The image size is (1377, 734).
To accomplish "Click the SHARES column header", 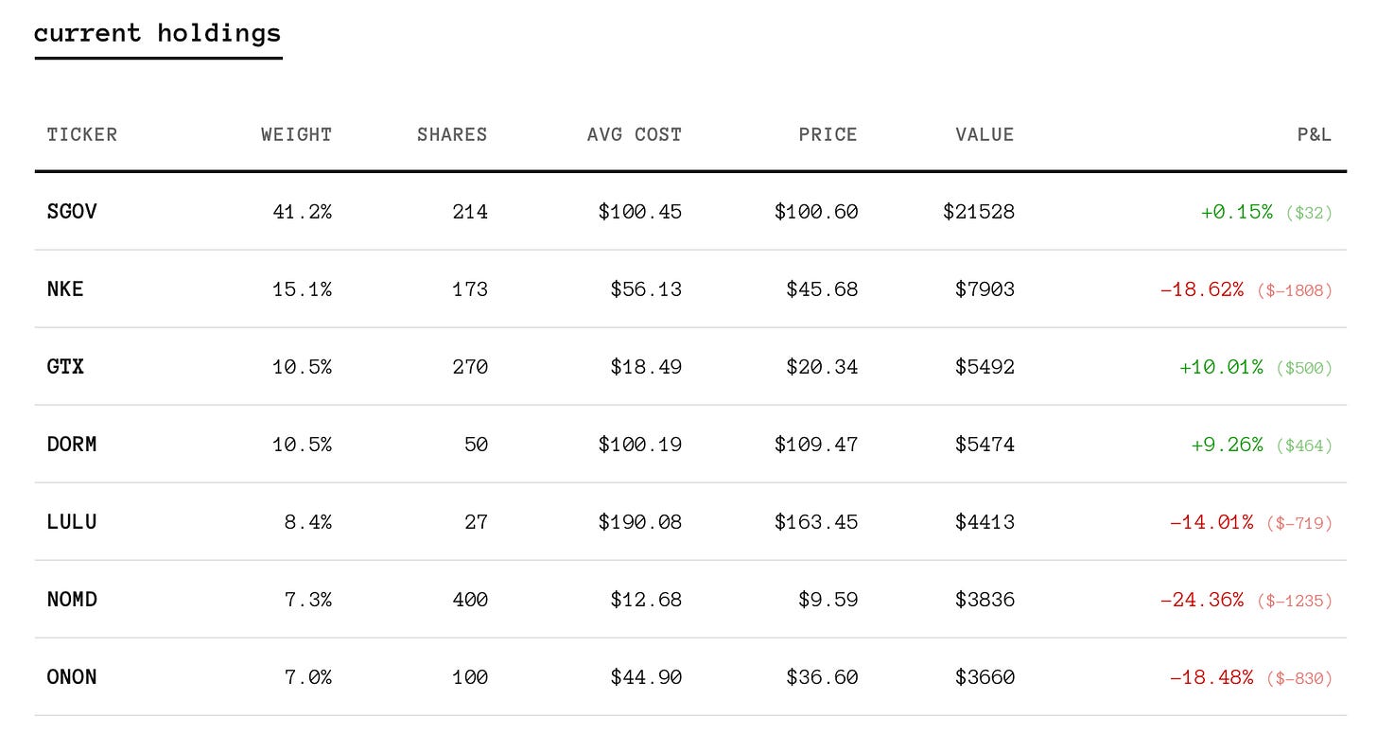I will click(x=452, y=134).
